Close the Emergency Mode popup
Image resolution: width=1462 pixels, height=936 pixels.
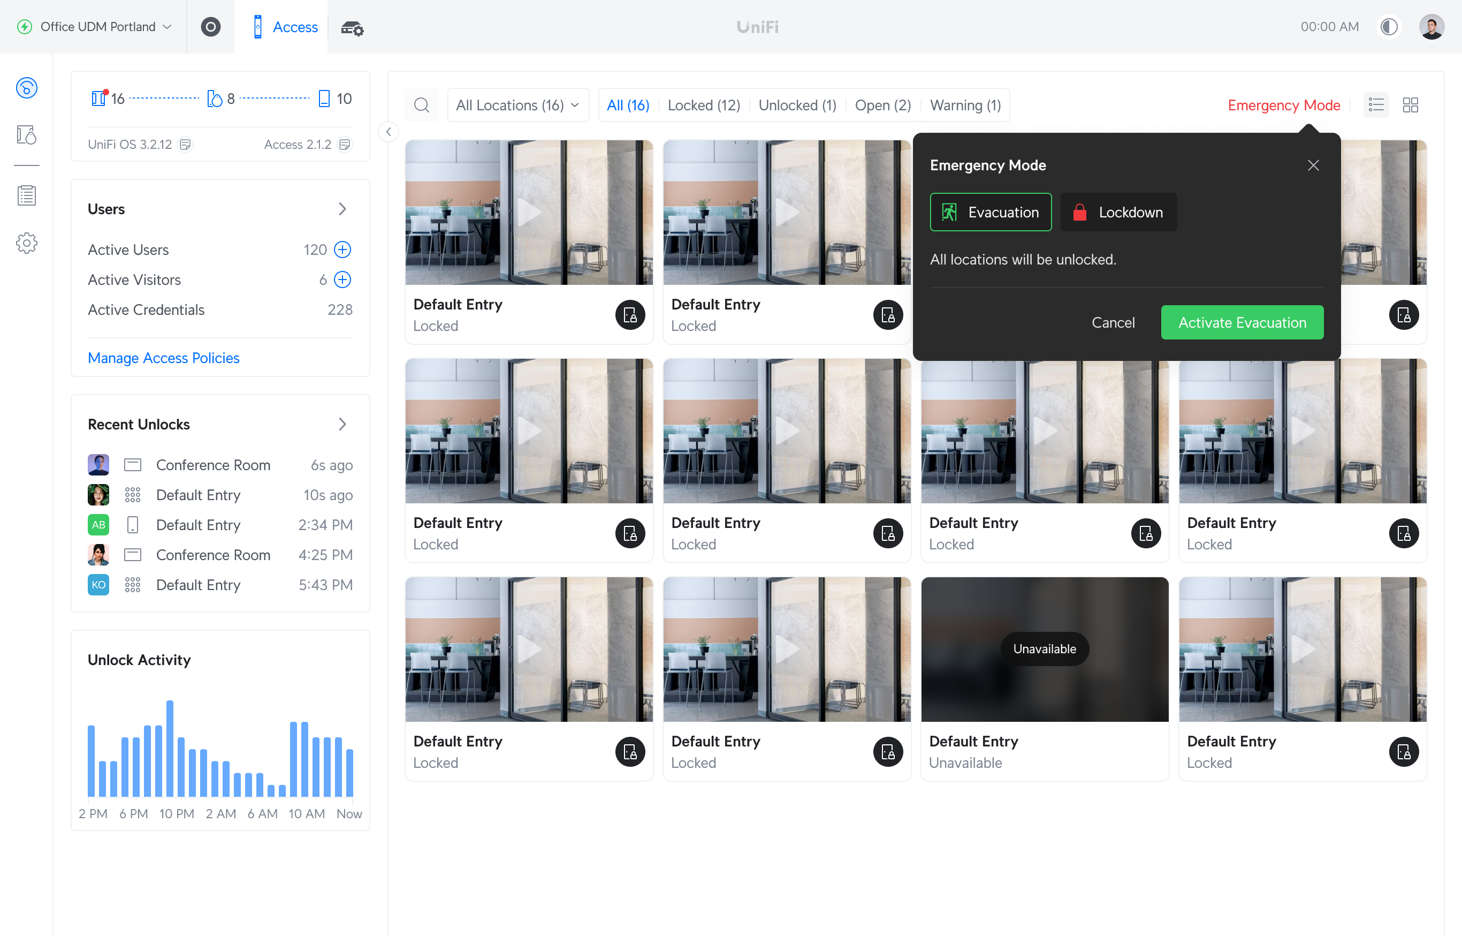pyautogui.click(x=1313, y=165)
